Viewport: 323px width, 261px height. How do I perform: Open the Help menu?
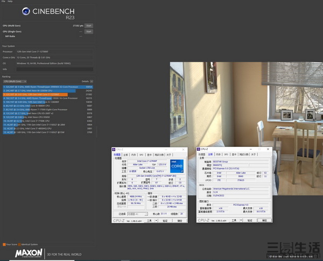click(x=10, y=2)
